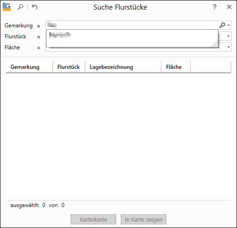
Task: Sort results by Flurstück column header
Action: point(69,67)
